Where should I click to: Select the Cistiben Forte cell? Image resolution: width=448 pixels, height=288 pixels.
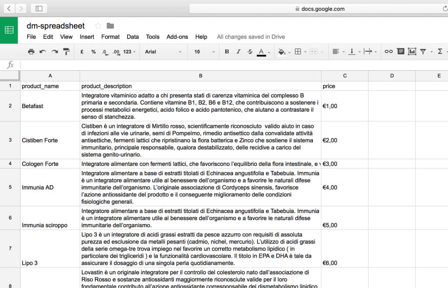coord(50,140)
